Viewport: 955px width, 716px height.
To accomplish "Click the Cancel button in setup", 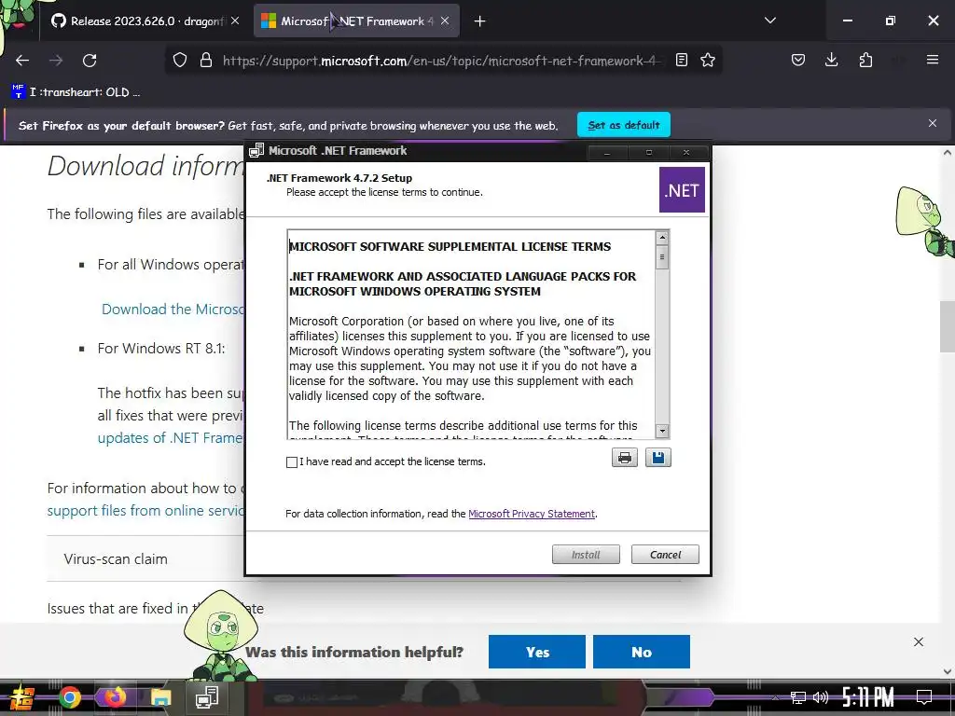I will pyautogui.click(x=665, y=555).
